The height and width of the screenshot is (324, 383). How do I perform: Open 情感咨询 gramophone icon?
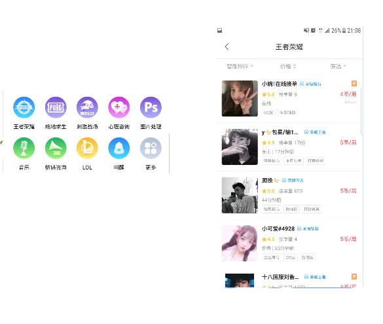(x=56, y=148)
